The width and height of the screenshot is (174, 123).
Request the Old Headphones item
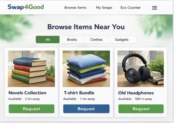(141, 109)
